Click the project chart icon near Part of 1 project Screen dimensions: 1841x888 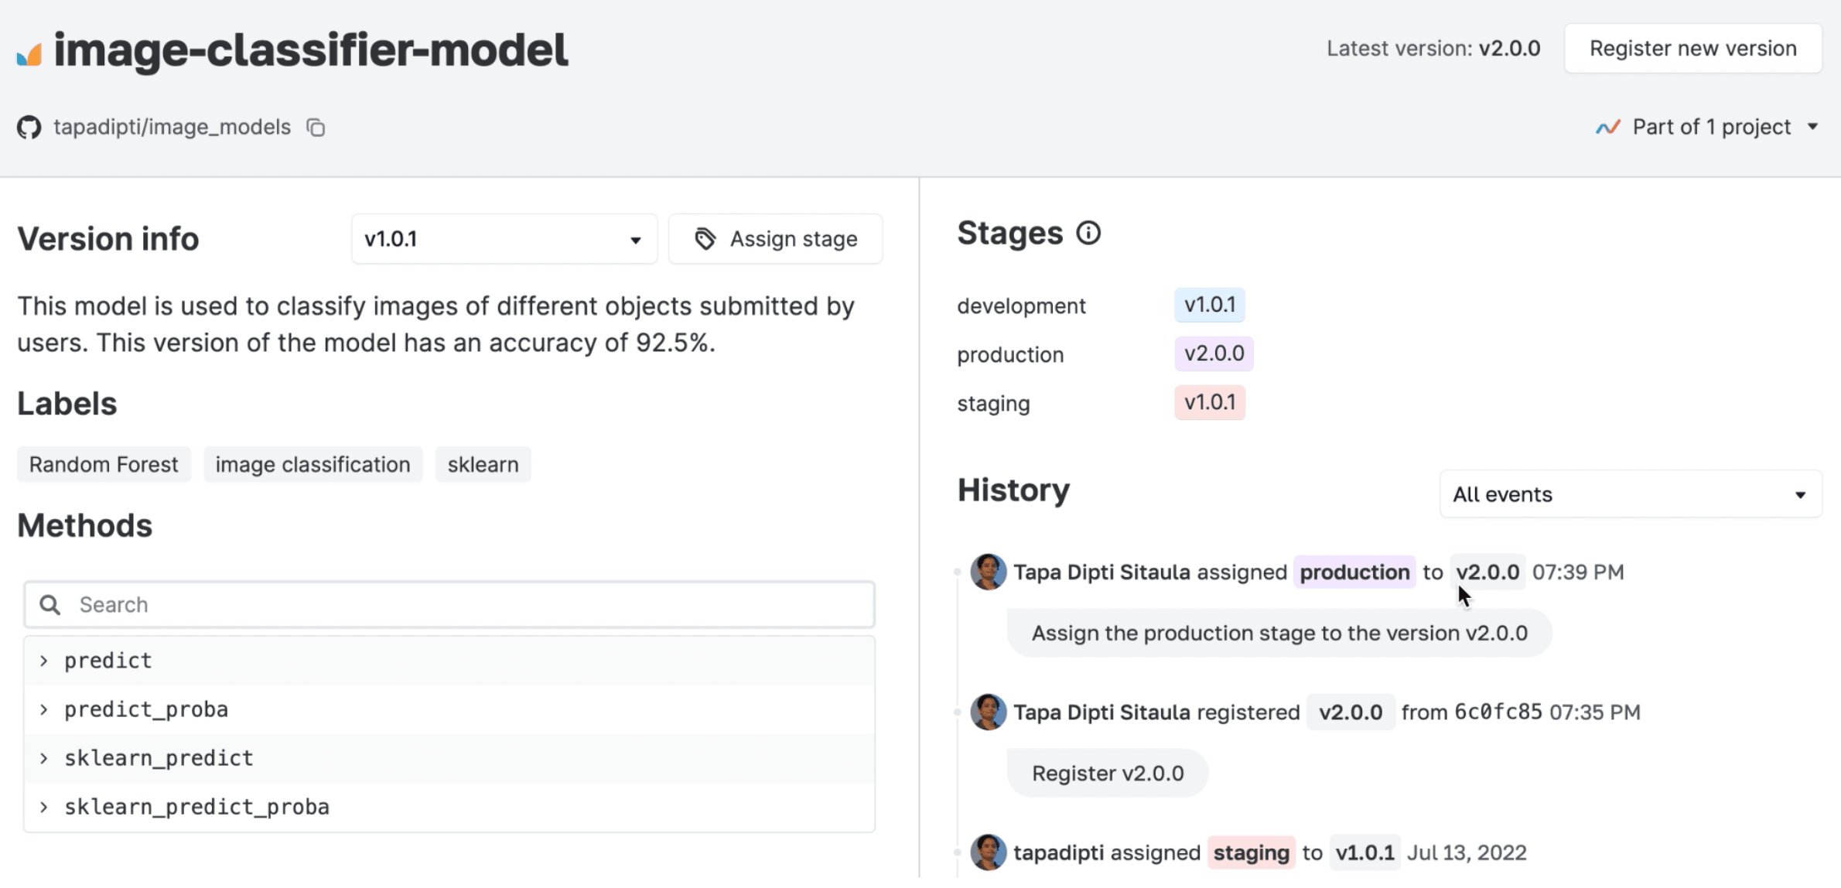[1607, 127]
